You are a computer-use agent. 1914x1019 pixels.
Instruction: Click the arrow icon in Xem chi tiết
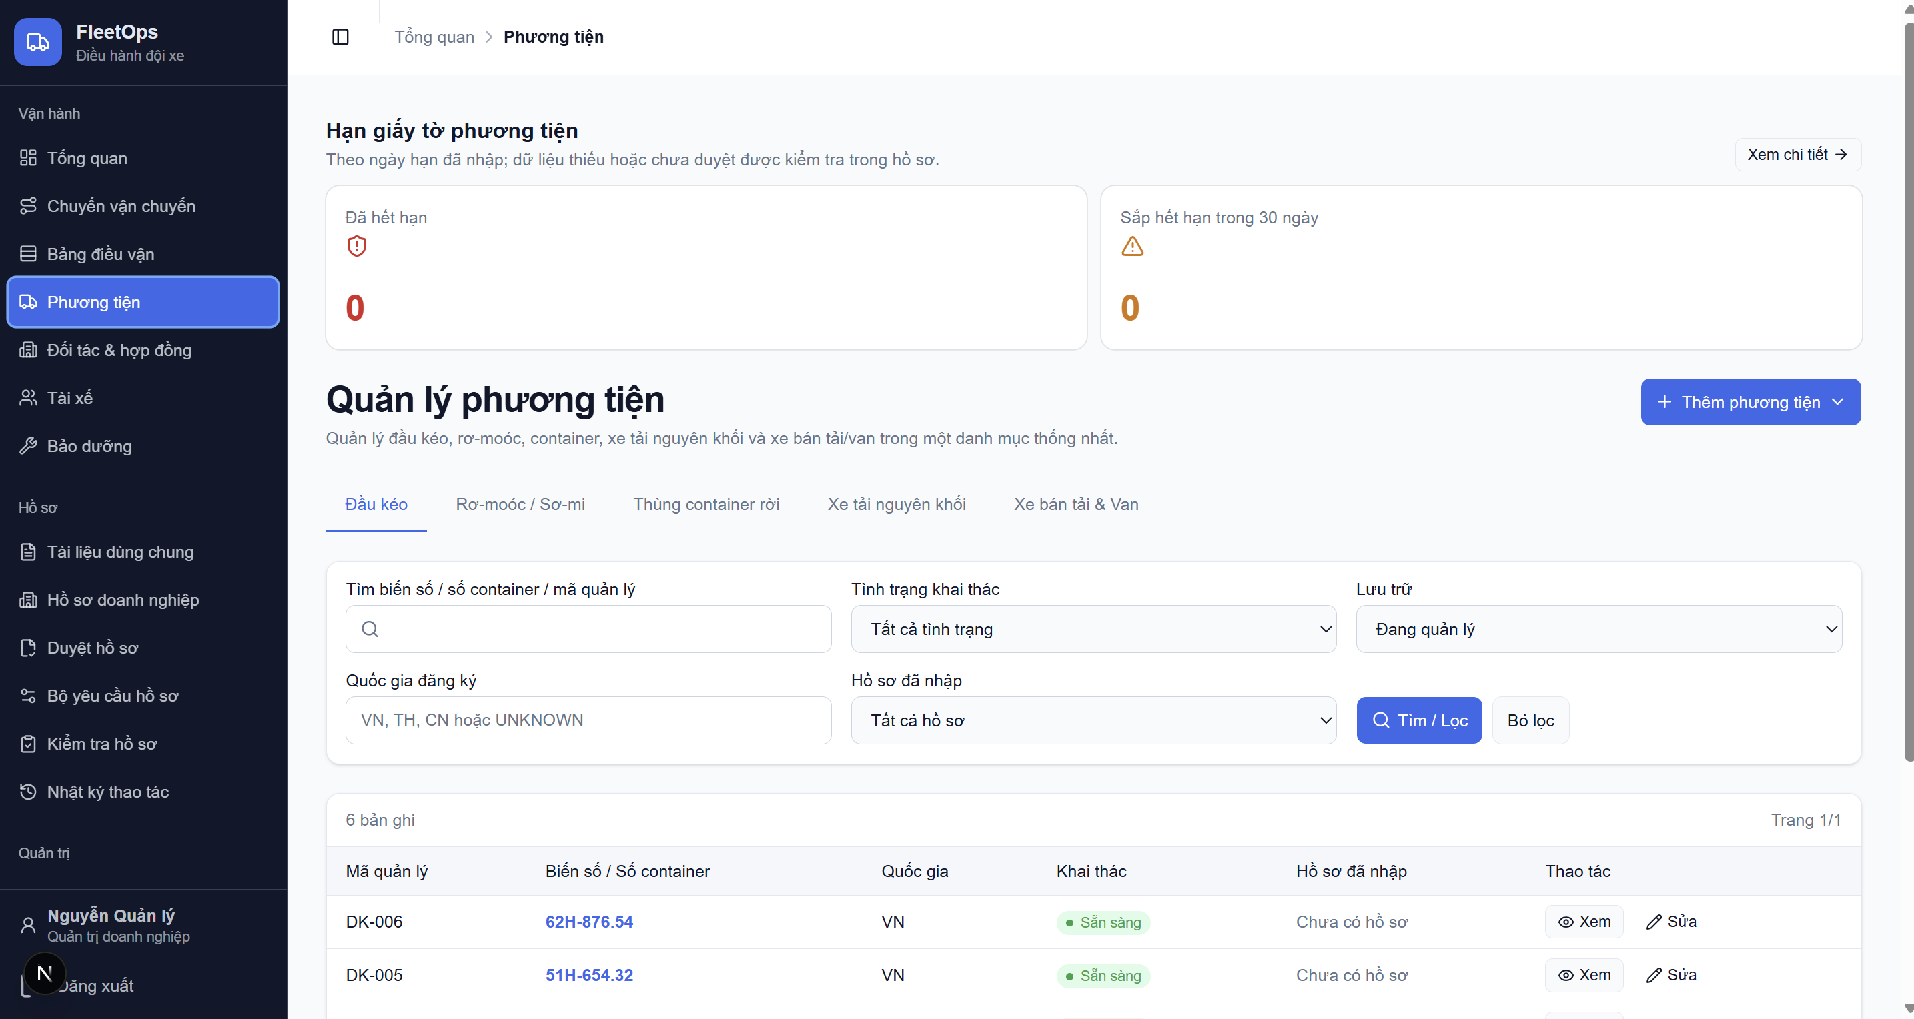tap(1841, 155)
